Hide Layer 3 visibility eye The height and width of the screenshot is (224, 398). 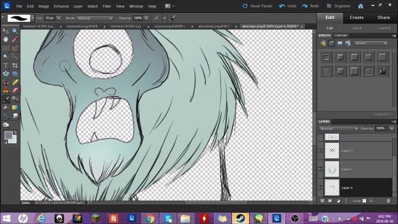point(320,151)
